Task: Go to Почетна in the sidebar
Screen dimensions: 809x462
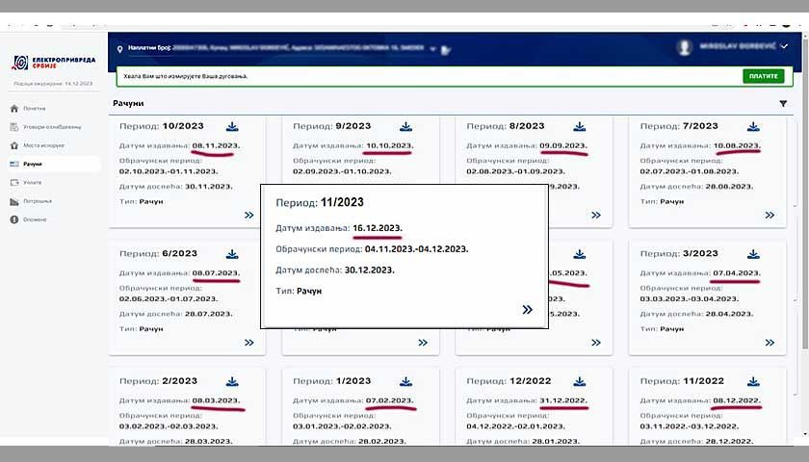Action: click(34, 108)
